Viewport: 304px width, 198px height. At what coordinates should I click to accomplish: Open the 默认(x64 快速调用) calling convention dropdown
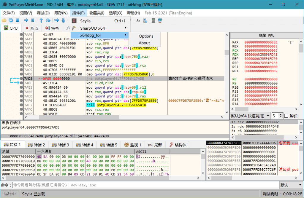pyautogui.click(x=250, y=116)
